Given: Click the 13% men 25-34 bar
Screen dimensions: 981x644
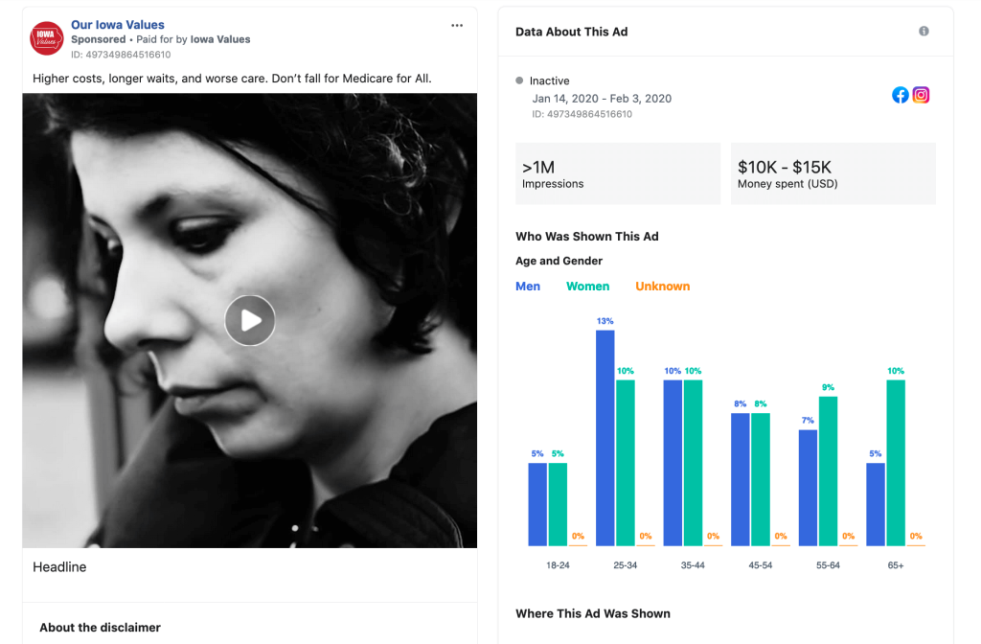Looking at the screenshot, I should coord(605,438).
